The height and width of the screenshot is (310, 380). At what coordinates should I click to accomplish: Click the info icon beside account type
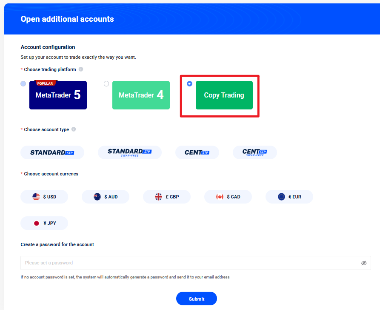74,129
